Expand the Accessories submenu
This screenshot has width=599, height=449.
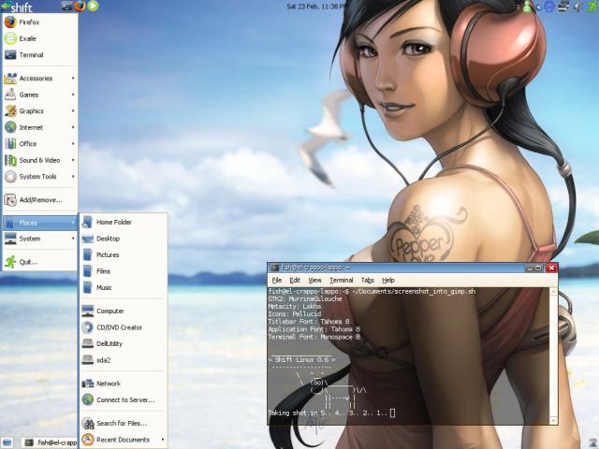pos(40,79)
